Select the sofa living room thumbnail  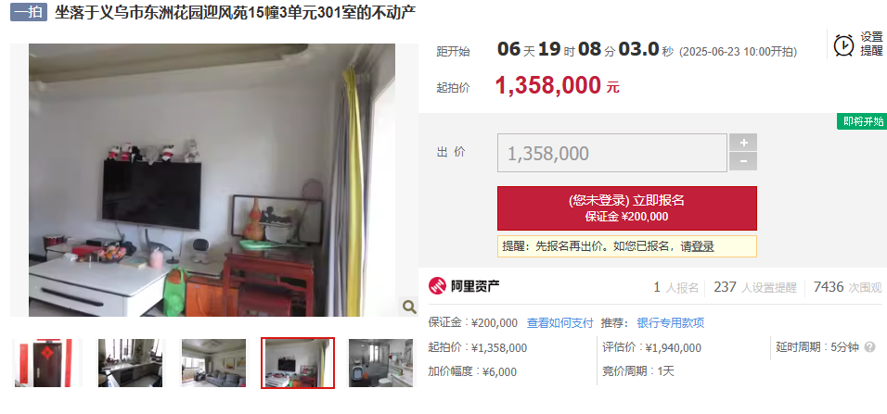pyautogui.click(x=213, y=363)
